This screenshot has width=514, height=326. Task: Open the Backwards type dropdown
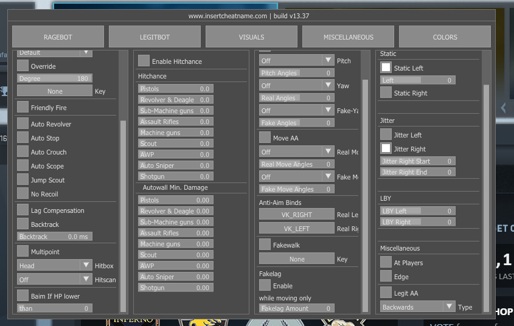pos(417,307)
